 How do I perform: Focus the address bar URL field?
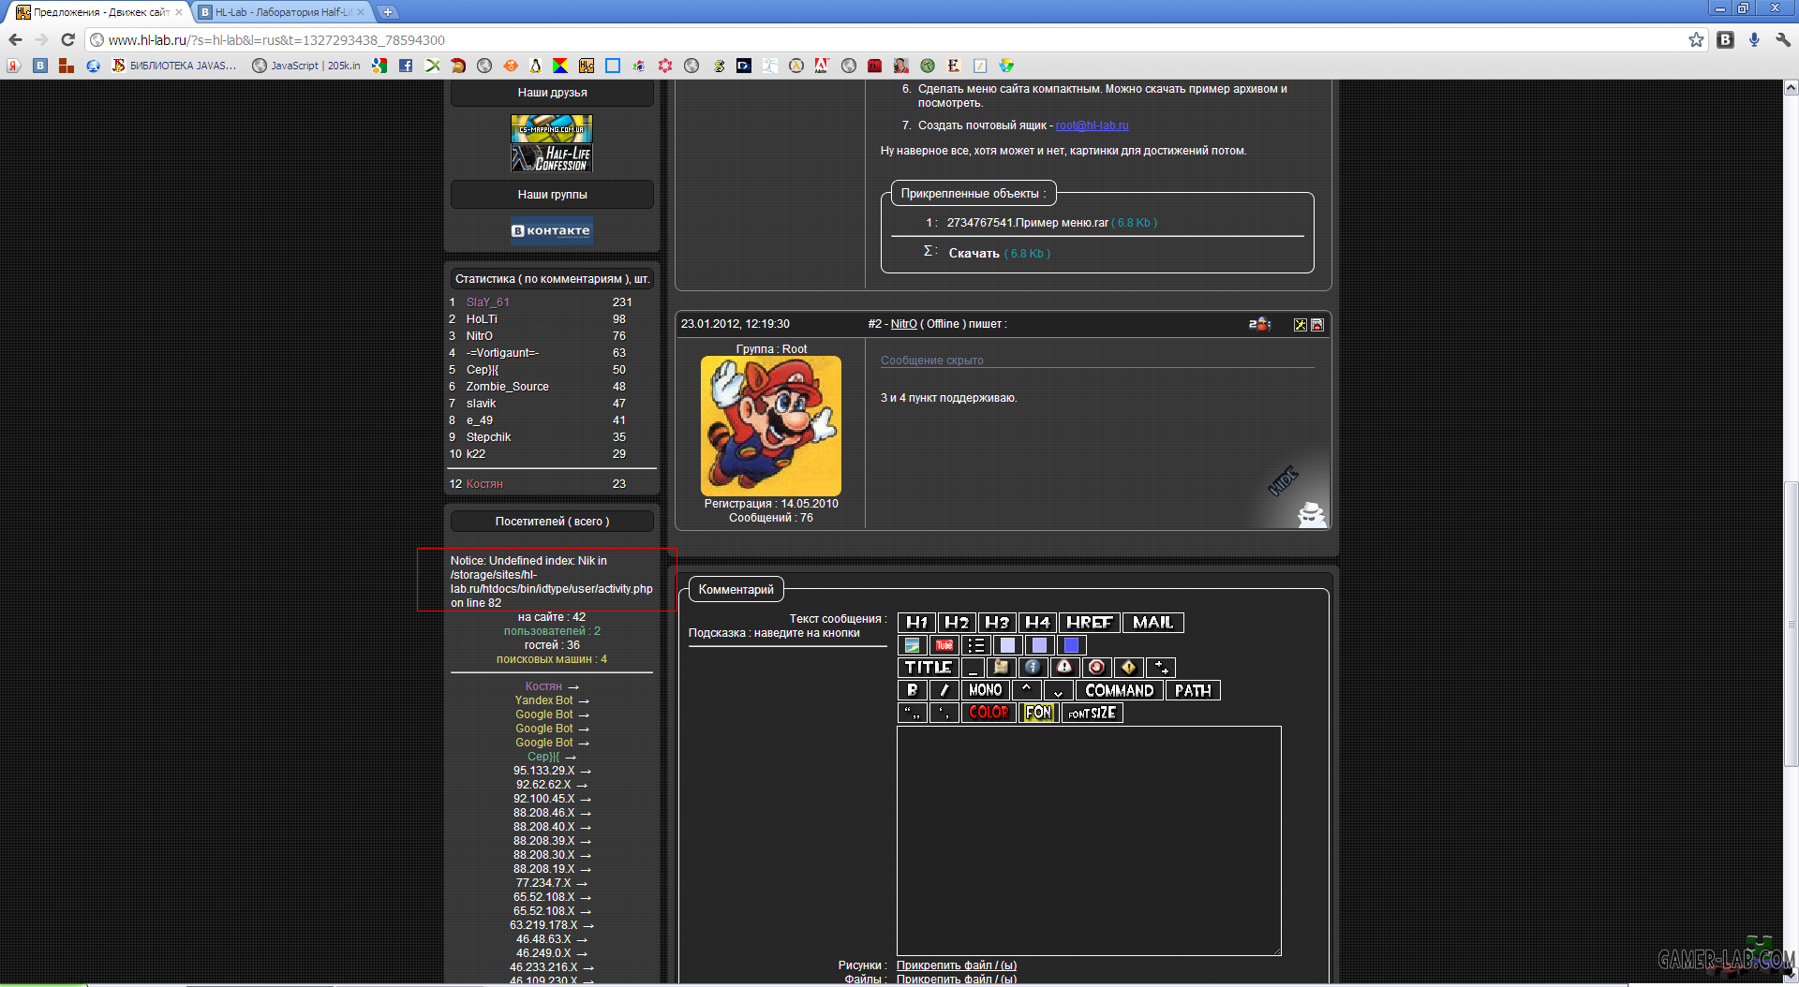(x=885, y=40)
